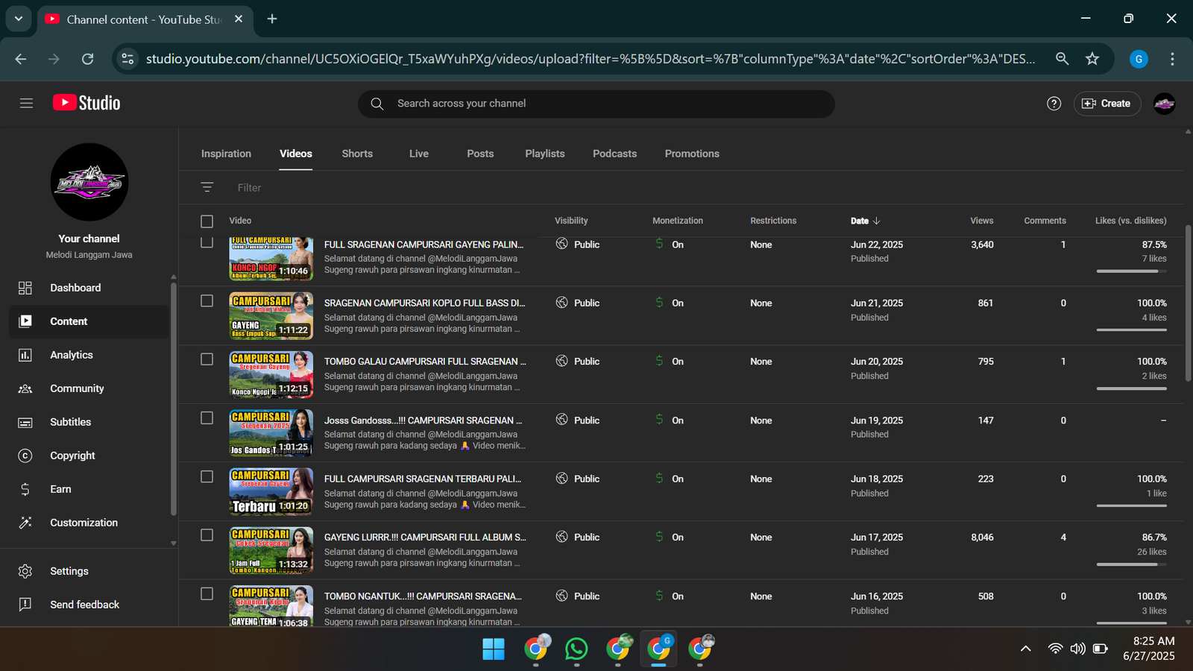Switch to the Live tab

(419, 154)
